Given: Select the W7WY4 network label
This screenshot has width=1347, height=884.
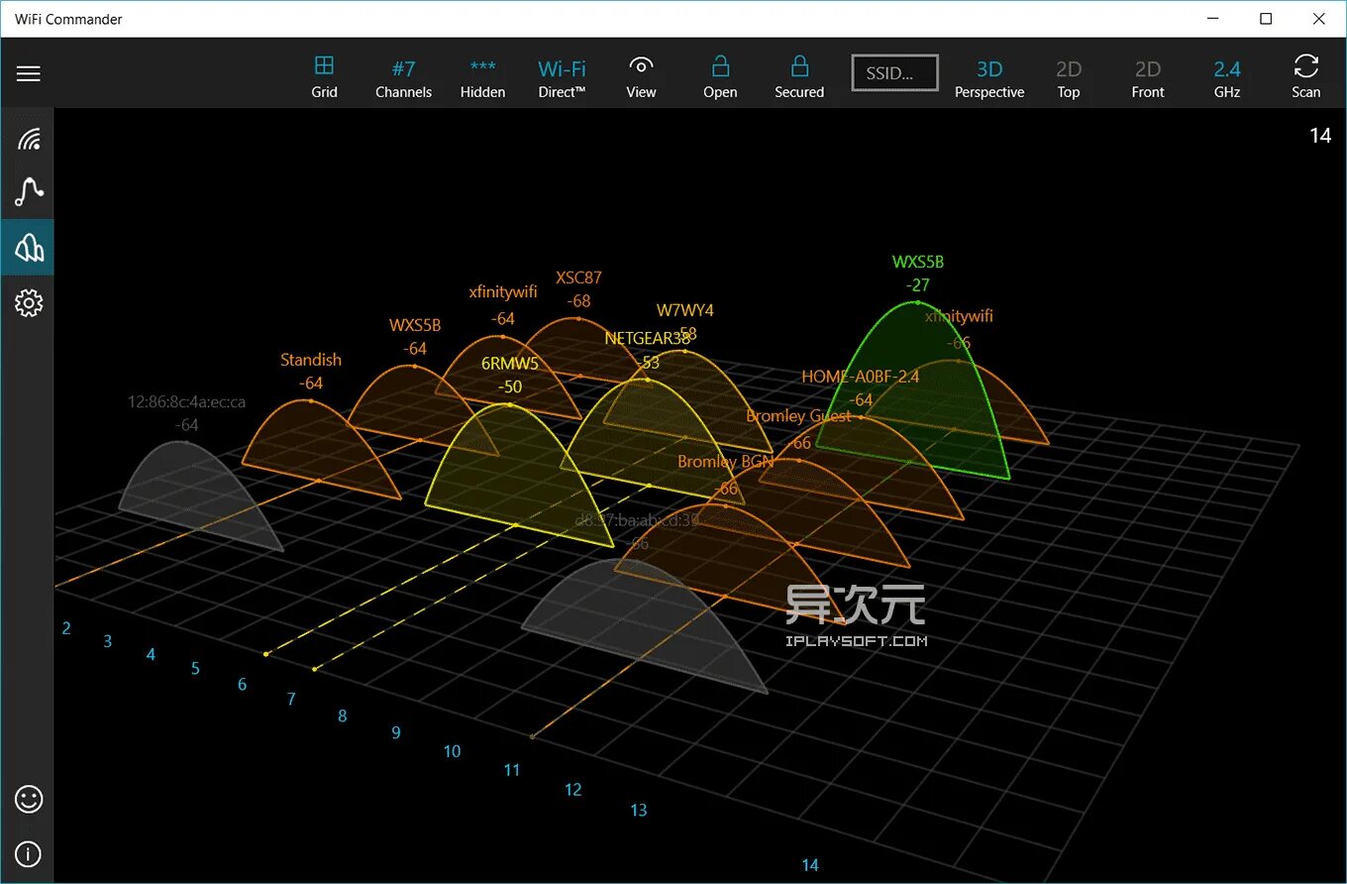Looking at the screenshot, I should point(685,310).
